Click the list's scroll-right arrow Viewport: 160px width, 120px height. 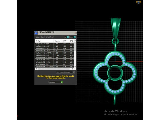[73, 69]
